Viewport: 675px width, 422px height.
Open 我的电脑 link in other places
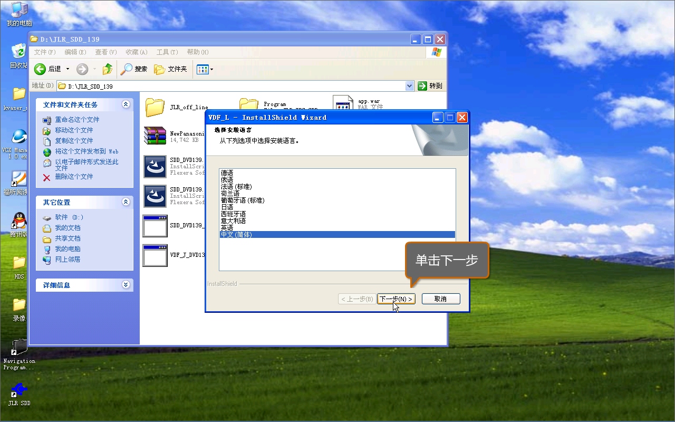pos(67,249)
